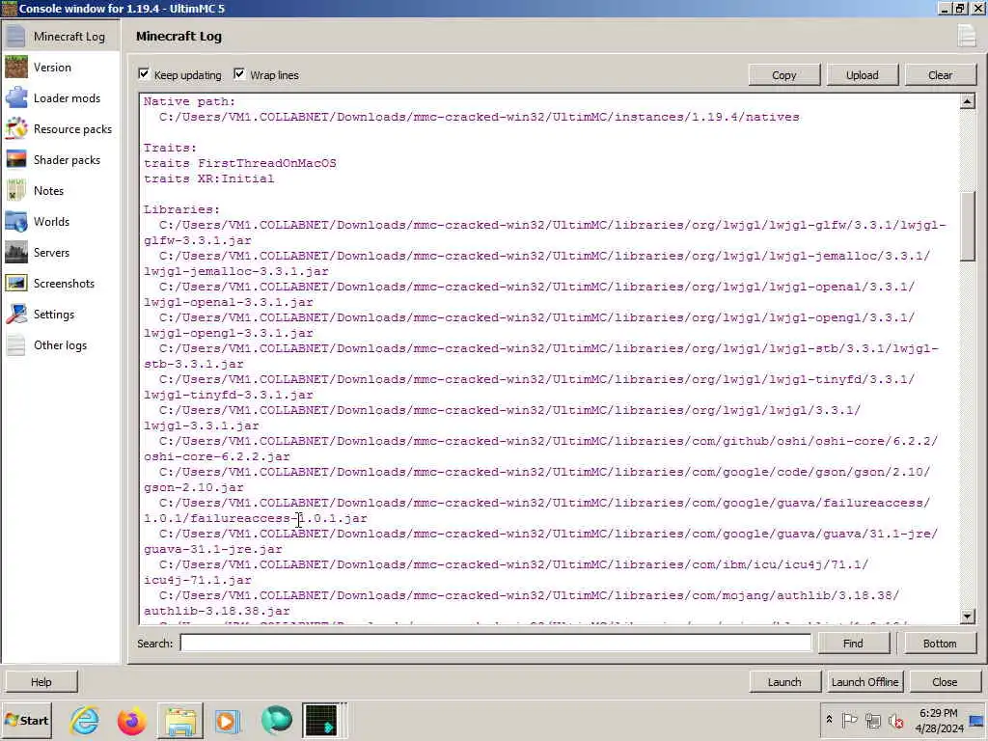The height and width of the screenshot is (741, 988).
Task: Switch to the Version page
Action: (61, 68)
